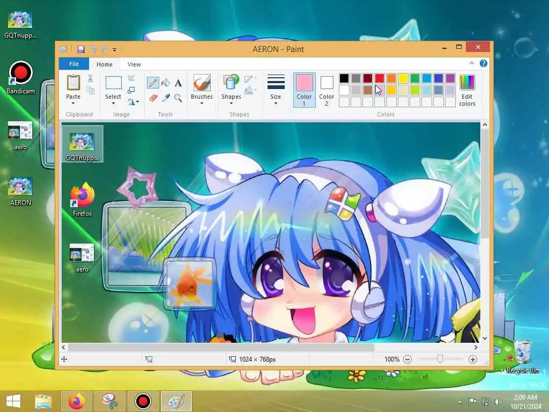Pick the red color swatch
This screenshot has height=412, width=549.
(379, 78)
